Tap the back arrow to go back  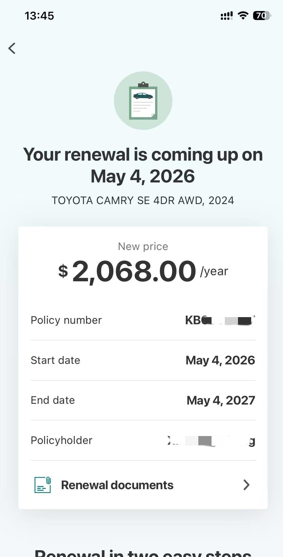pyautogui.click(x=12, y=48)
